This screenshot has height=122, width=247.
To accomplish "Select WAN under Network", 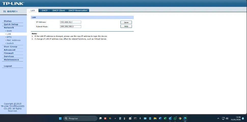I will click(9, 31).
